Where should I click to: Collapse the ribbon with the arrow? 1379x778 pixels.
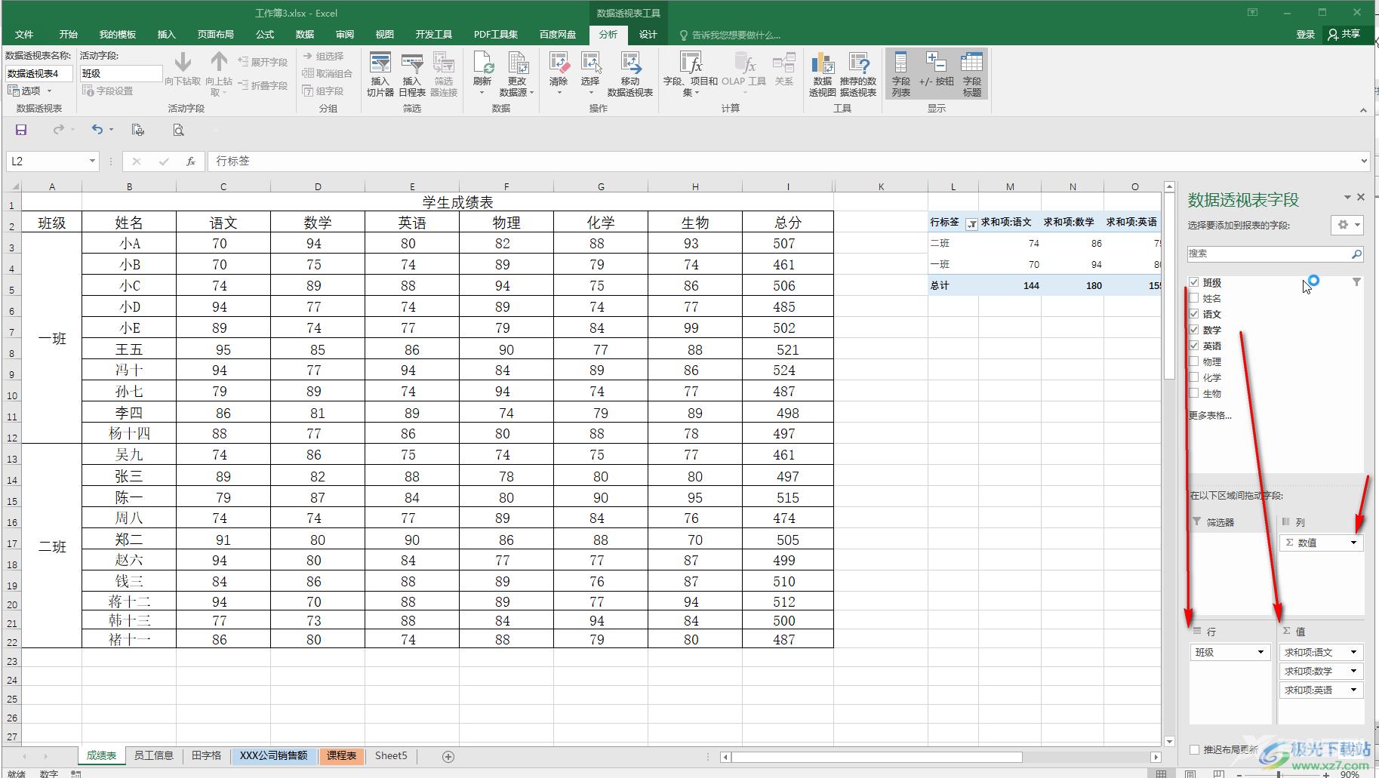click(x=1363, y=110)
